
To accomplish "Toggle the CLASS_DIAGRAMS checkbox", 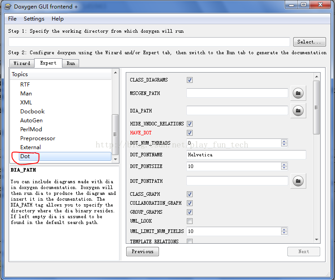I will pyautogui.click(x=190, y=80).
